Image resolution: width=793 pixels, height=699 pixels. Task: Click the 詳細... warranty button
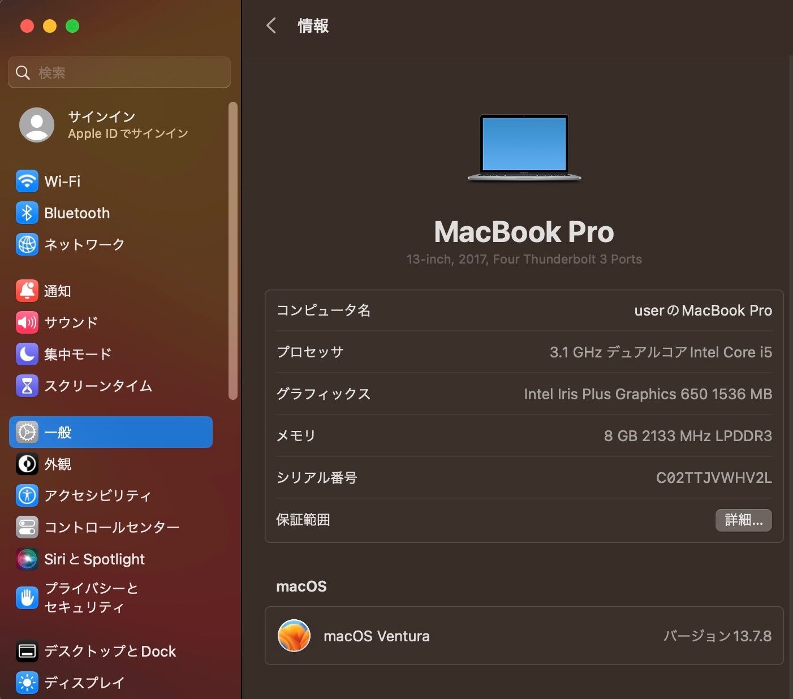(744, 520)
